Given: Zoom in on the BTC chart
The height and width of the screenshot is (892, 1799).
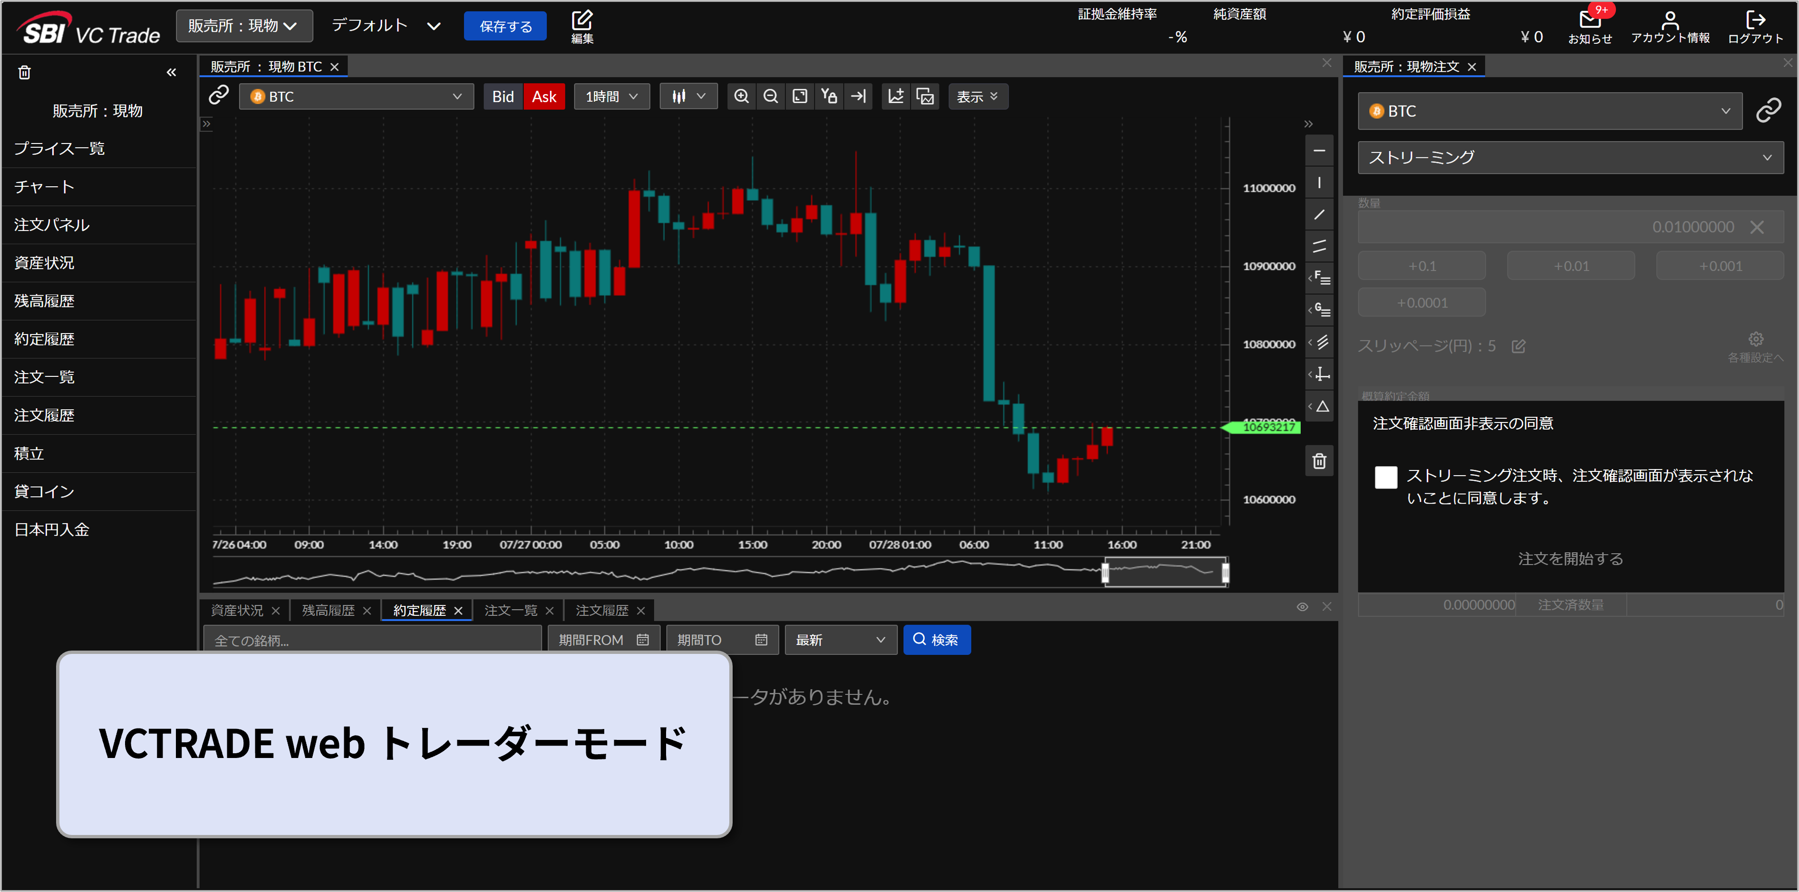Looking at the screenshot, I should point(742,96).
